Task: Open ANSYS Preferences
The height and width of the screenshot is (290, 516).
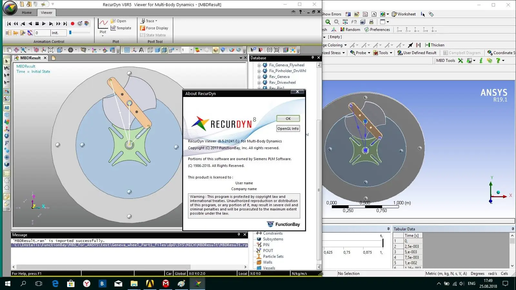Action: (x=377, y=30)
